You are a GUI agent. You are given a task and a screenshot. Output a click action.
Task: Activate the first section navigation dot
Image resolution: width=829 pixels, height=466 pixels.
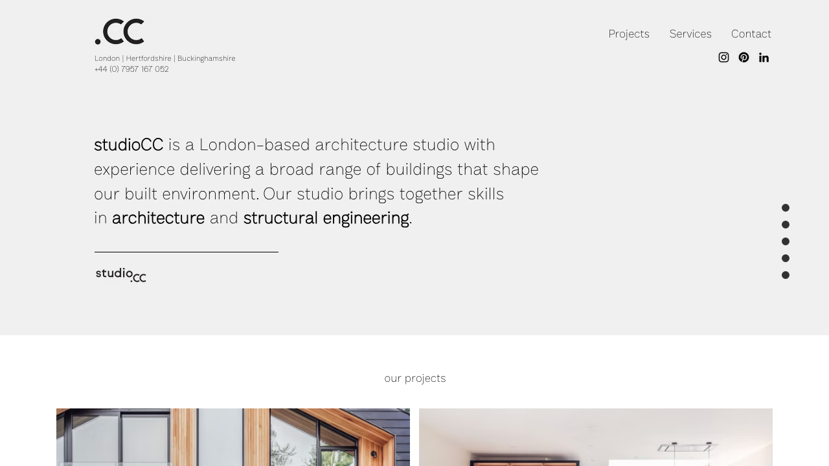click(786, 208)
